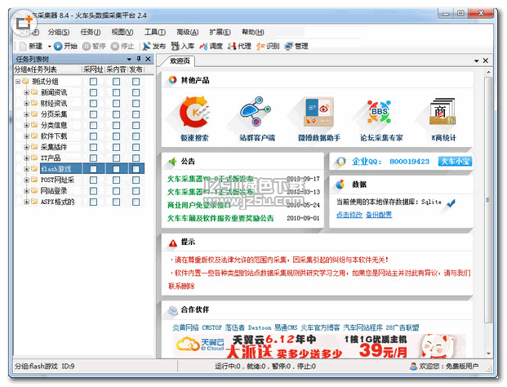
Task: Click the 公告 speaker icon
Action: pyautogui.click(x=172, y=162)
